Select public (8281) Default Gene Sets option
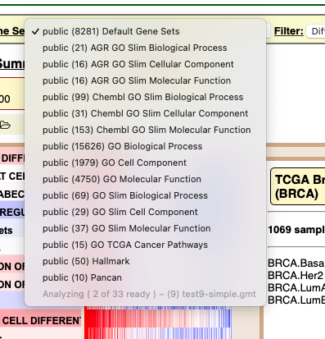The image size is (325, 339). [x=145, y=31]
